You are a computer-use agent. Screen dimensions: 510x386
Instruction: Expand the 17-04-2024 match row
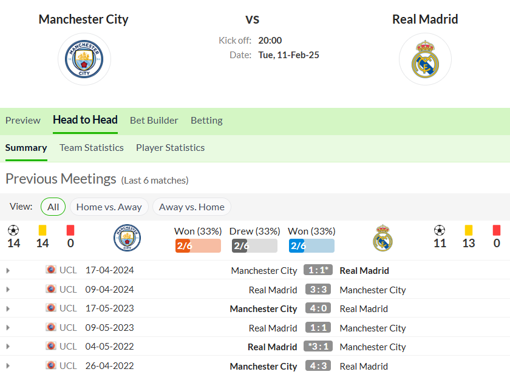(8, 270)
